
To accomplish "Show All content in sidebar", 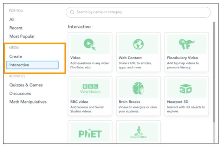I will pos(12,20).
